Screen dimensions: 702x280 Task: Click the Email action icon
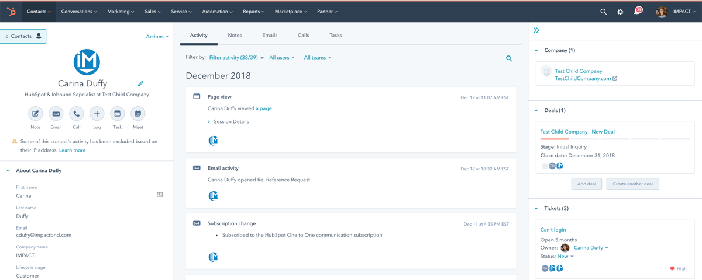[56, 114]
